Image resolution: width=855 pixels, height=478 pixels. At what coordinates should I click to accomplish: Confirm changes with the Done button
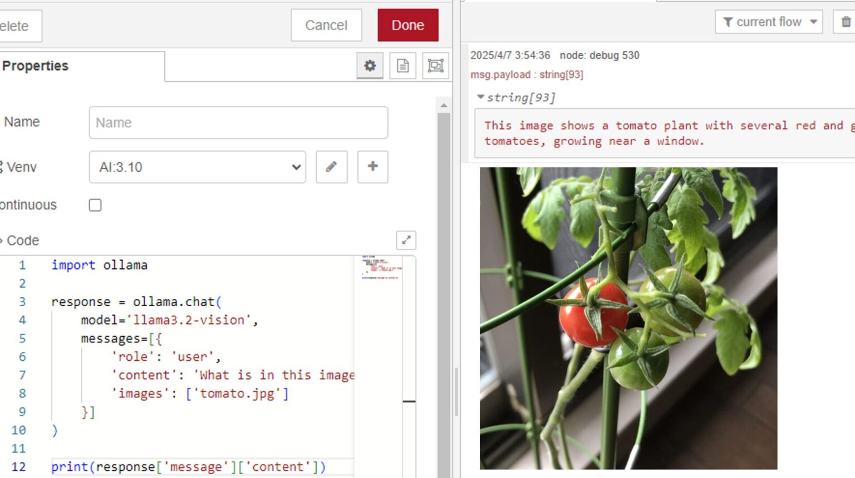tap(408, 24)
